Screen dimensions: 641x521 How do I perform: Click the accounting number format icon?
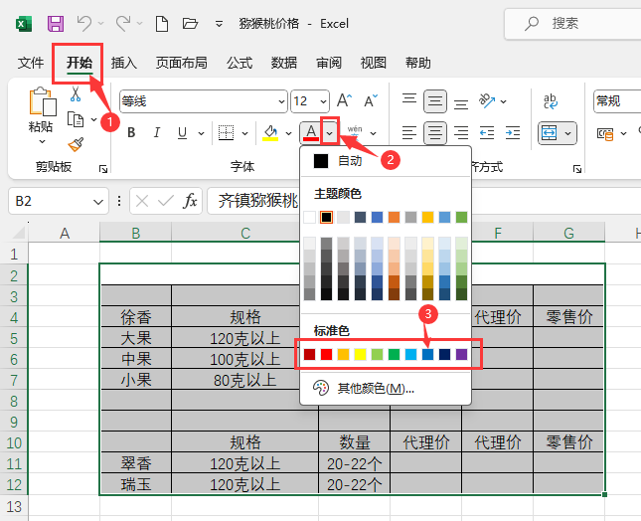[x=605, y=133]
